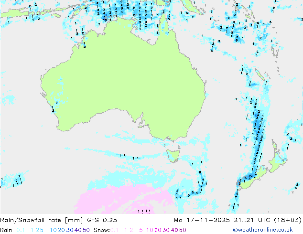Click the 'Snow:' legend label
This screenshot has width=303, height=234.
(x=102, y=230)
